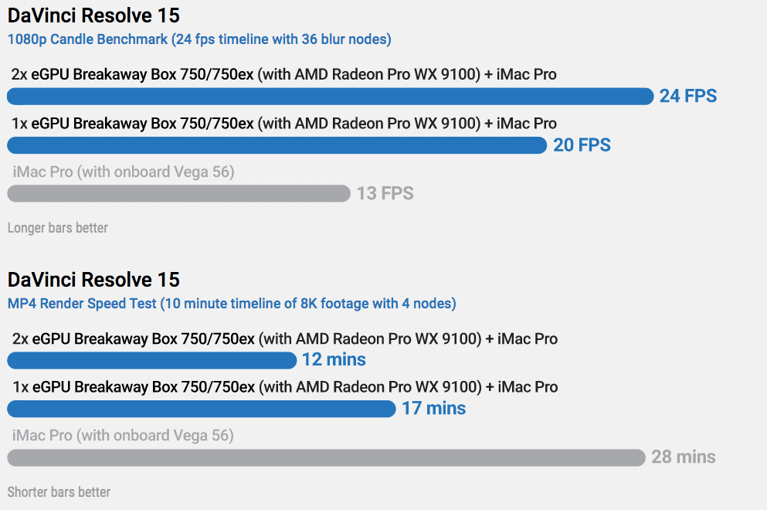The image size is (767, 510).
Task: Click the "24 FPS" value label
Action: click(688, 97)
